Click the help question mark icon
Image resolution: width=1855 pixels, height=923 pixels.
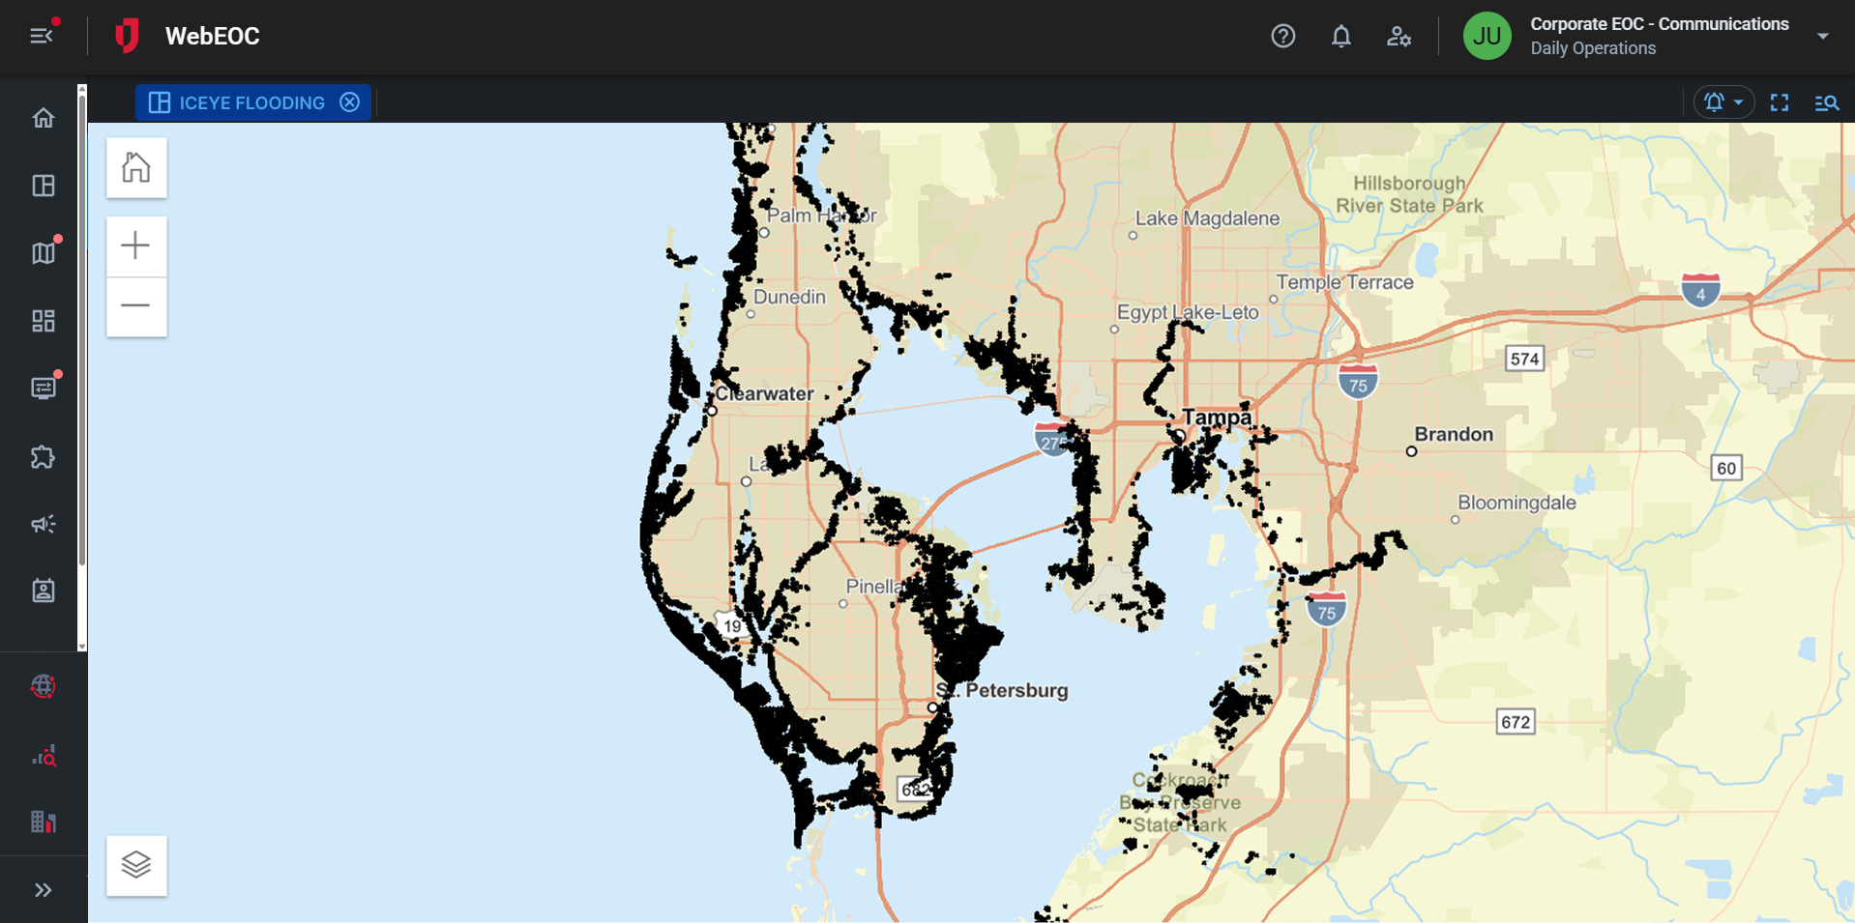1282,37
